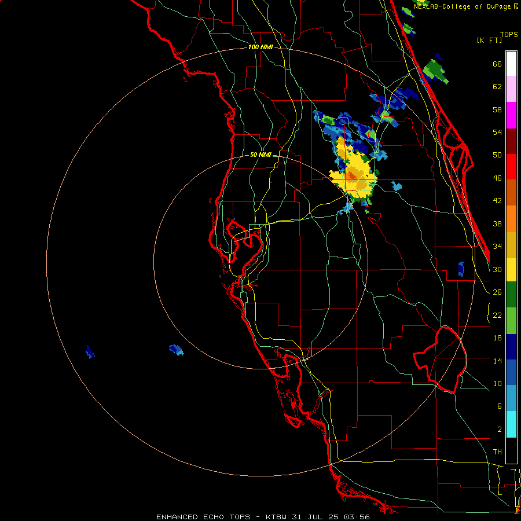The height and width of the screenshot is (521, 521).
Task: Select the bright red legend swatch
Action: pyautogui.click(x=511, y=167)
